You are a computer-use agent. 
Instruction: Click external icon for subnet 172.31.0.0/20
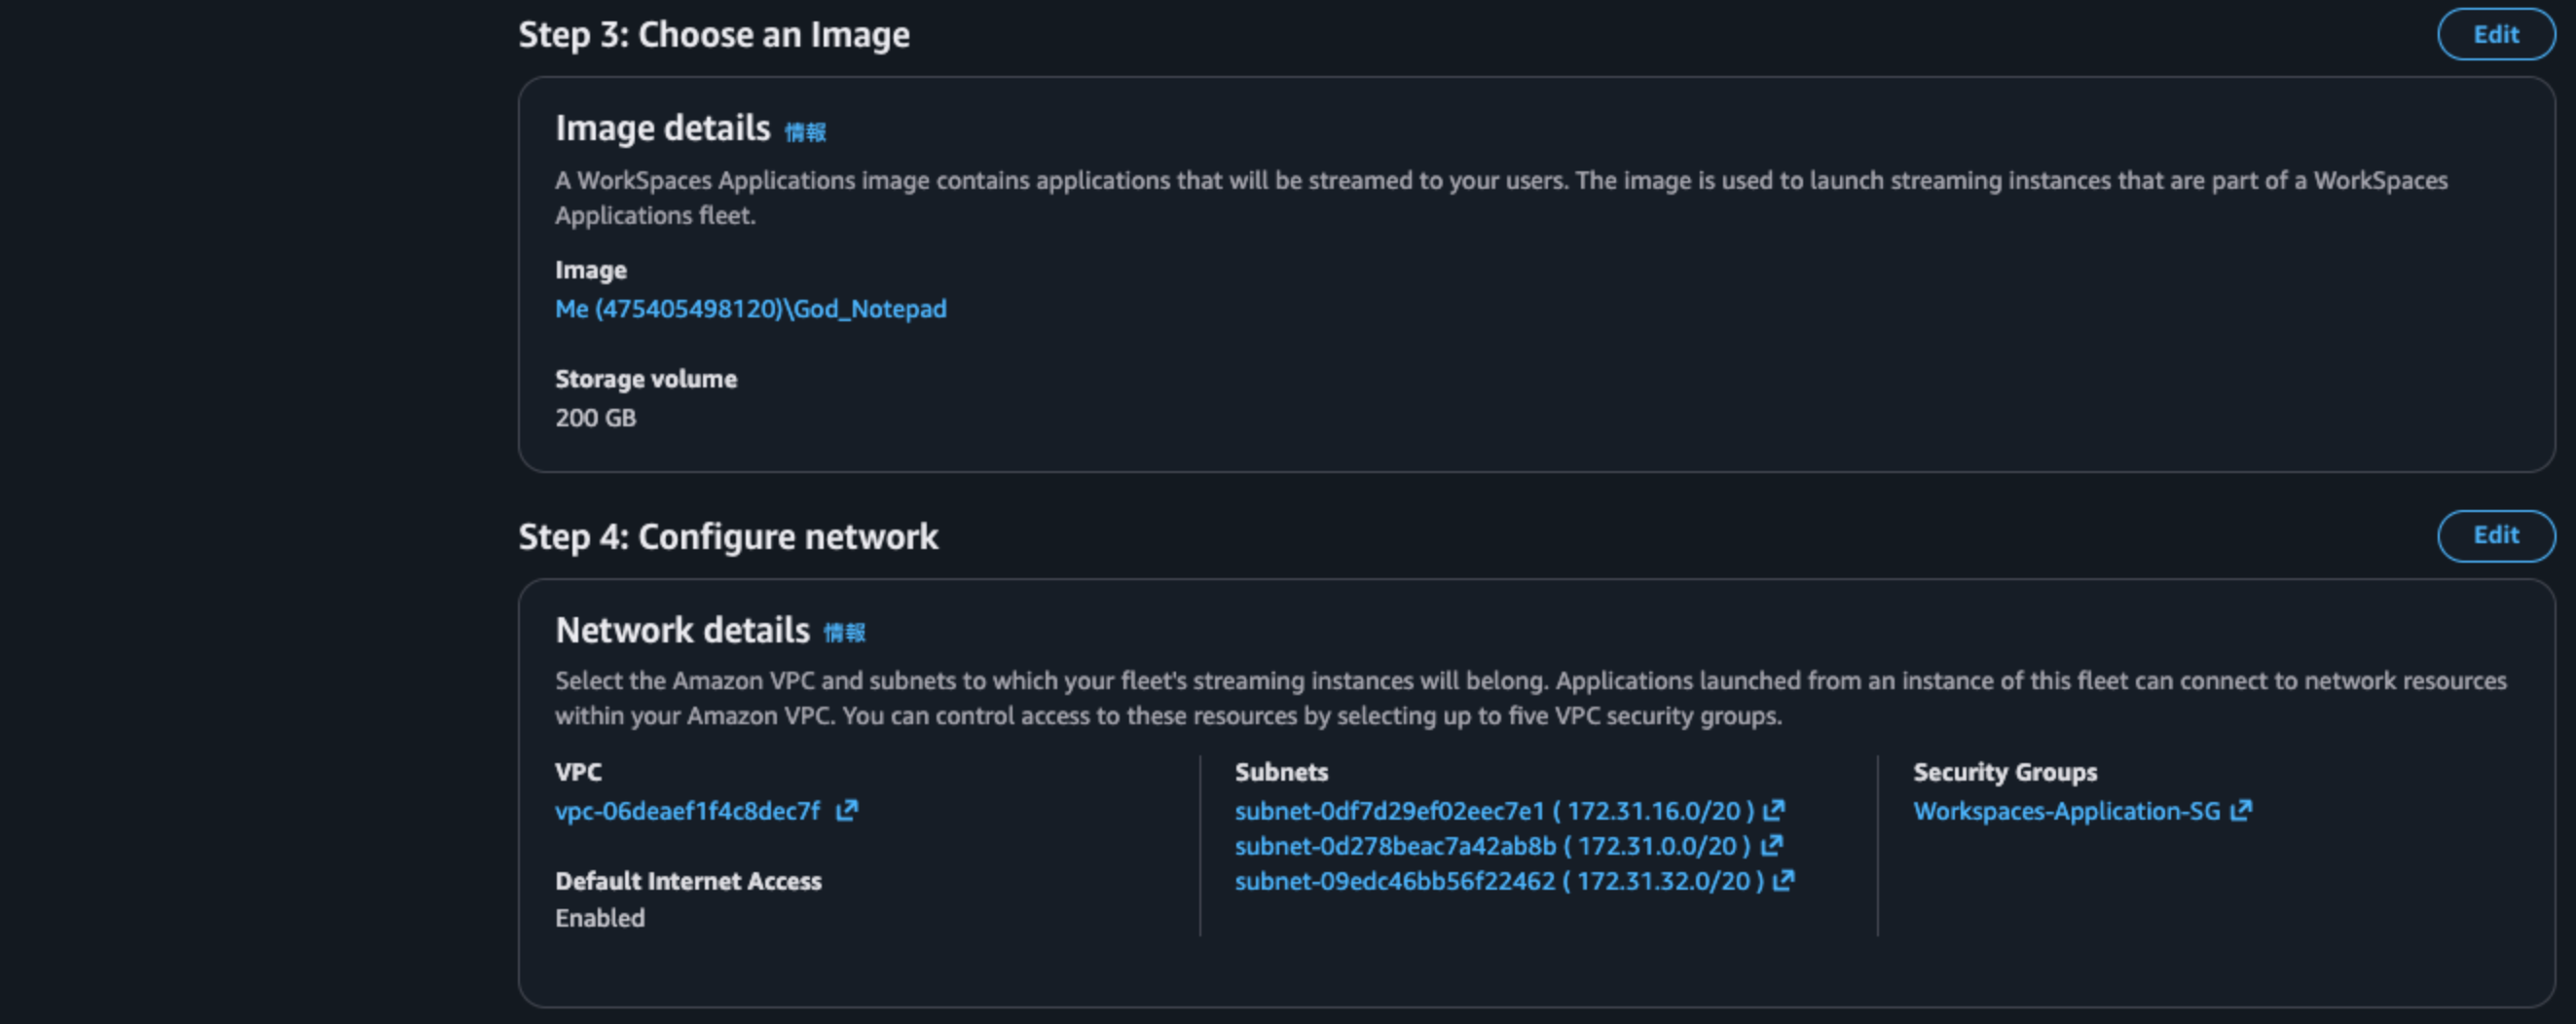[x=1771, y=845]
